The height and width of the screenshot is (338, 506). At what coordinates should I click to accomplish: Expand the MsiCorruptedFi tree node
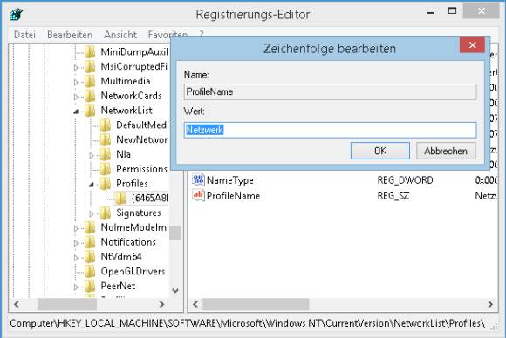coord(76,68)
